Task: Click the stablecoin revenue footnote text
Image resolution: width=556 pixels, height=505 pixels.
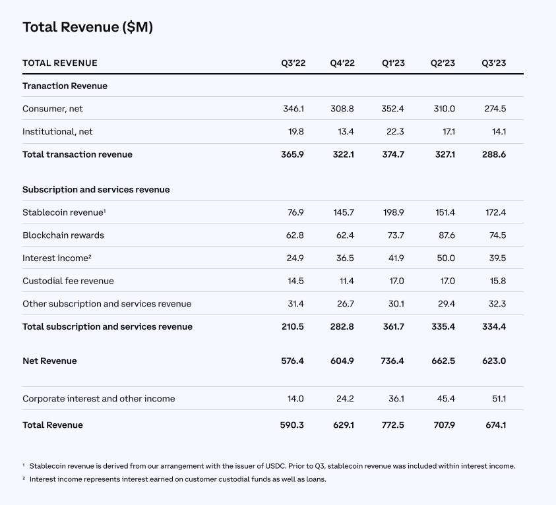Action: [x=272, y=466]
